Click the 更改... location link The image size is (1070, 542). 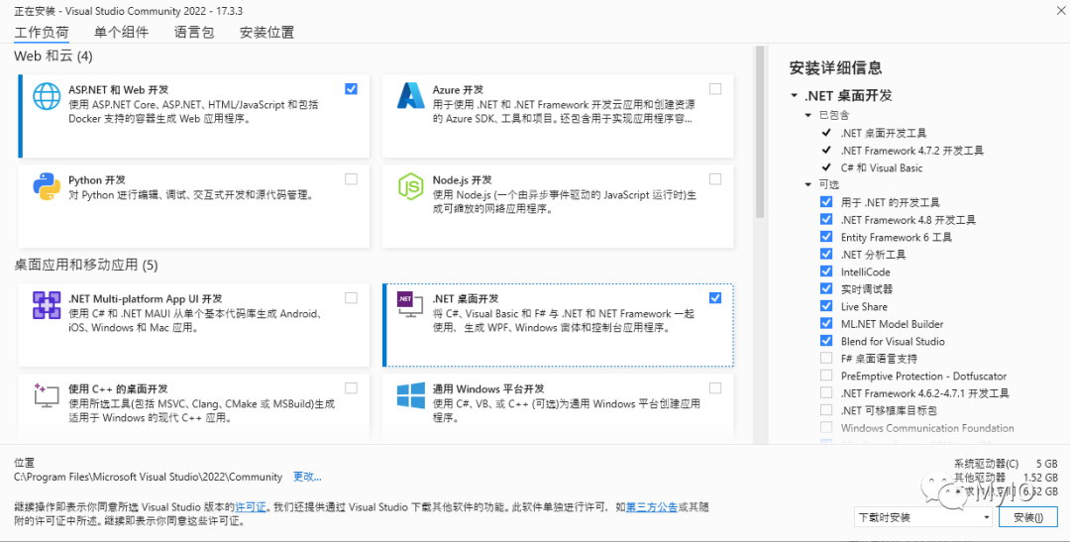coord(308,477)
